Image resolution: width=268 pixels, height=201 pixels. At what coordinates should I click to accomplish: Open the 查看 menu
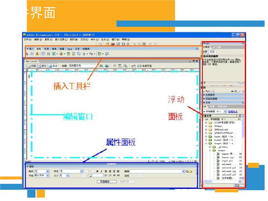pos(48,39)
